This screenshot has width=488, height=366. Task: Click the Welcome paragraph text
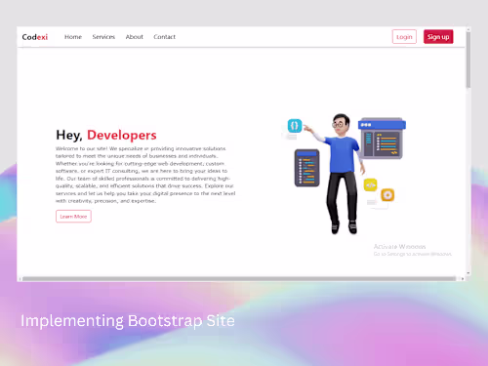[145, 175]
